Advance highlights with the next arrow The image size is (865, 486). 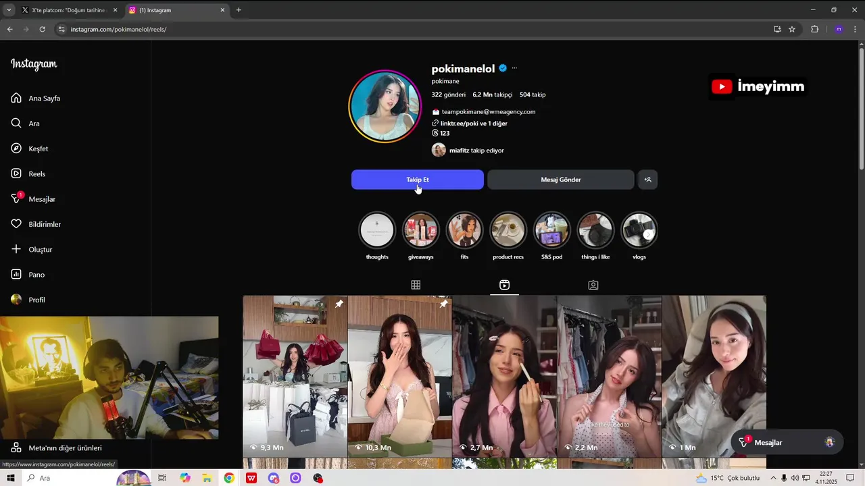pyautogui.click(x=648, y=234)
